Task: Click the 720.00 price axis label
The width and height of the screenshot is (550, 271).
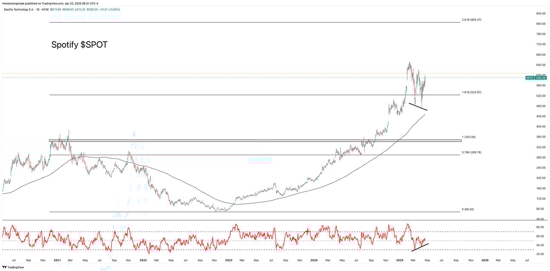Action: [x=541, y=44]
